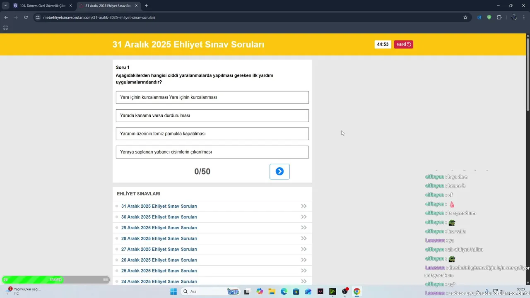530x298 pixels.
Task: Open 29 Aralık 2025 Ehliyet Sınav Soruları link
Action: pos(159,228)
